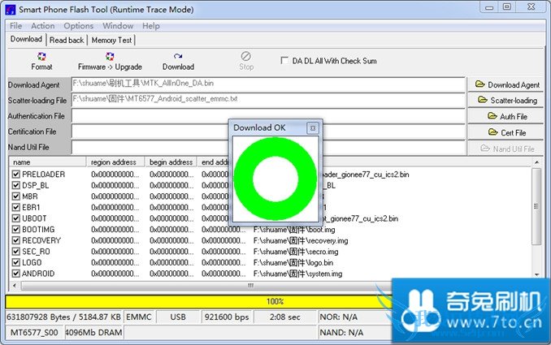This screenshot has width=551, height=345.
Task: Open the Auth File browse button
Action: coord(507,116)
